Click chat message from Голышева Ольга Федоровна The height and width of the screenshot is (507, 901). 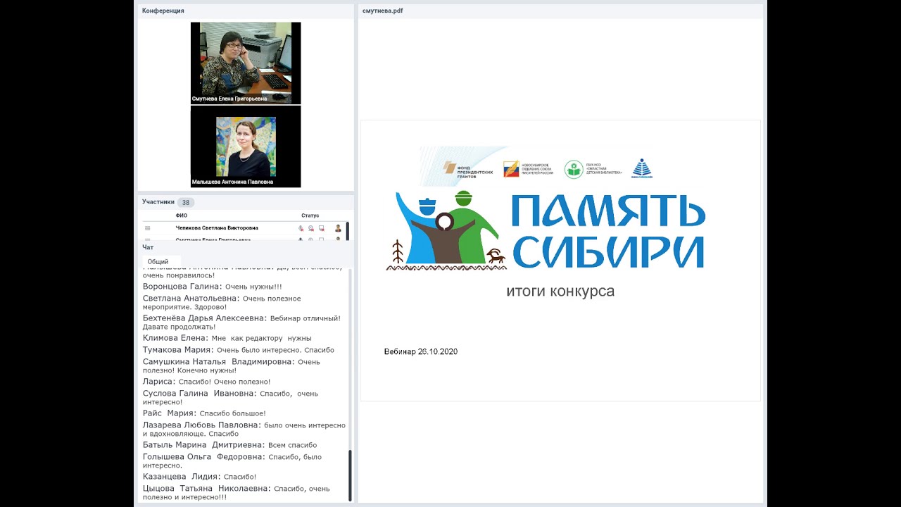[x=232, y=461]
